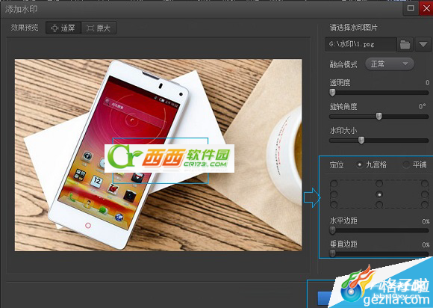Image resolution: width=433 pixels, height=308 pixels.
Task: Click the 垂直边距 vertical margin slider handle
Action: pyautogui.click(x=332, y=253)
